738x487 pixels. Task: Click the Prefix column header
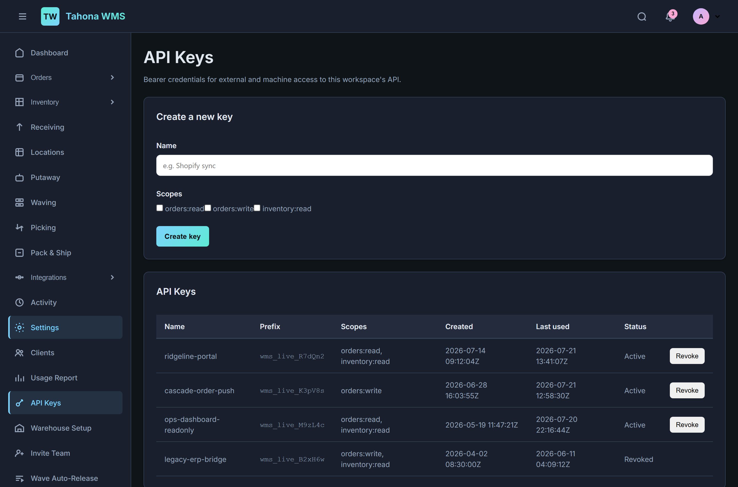tap(270, 327)
